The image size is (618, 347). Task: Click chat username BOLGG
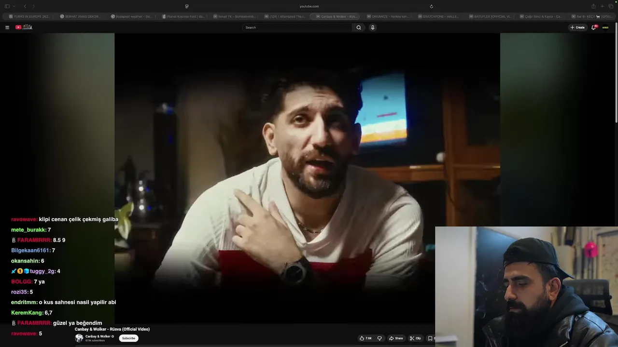22,281
